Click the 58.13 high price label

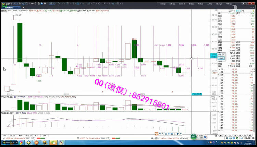pos(18,15)
